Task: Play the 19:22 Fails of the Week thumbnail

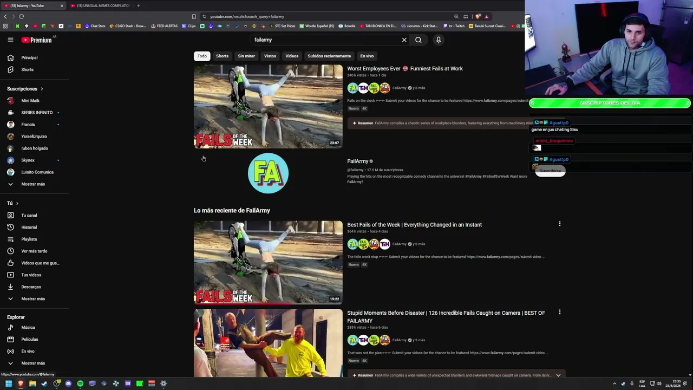Action: click(x=268, y=262)
